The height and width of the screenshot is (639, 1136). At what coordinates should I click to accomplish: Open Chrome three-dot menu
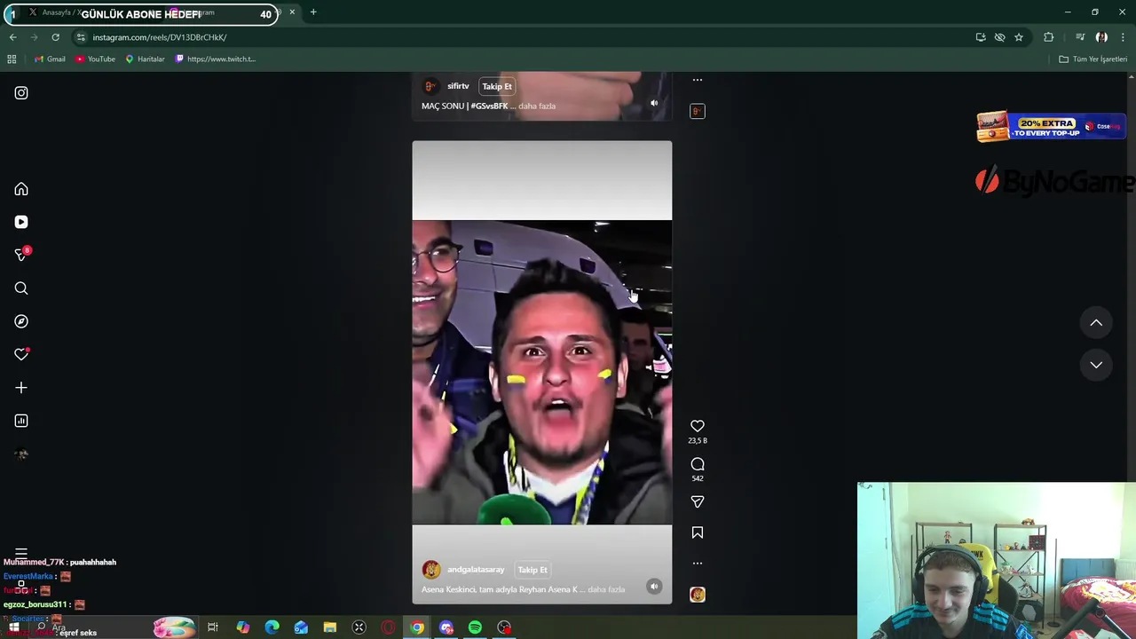1124,37
